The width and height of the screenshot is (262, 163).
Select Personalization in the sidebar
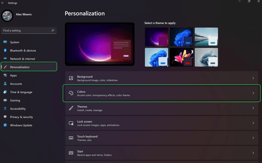(29, 67)
